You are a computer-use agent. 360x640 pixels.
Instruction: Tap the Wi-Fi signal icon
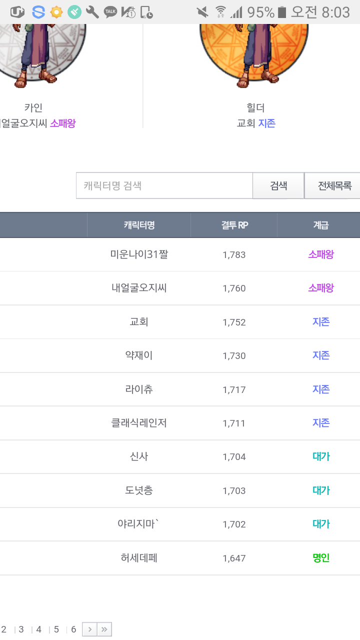pos(220,12)
